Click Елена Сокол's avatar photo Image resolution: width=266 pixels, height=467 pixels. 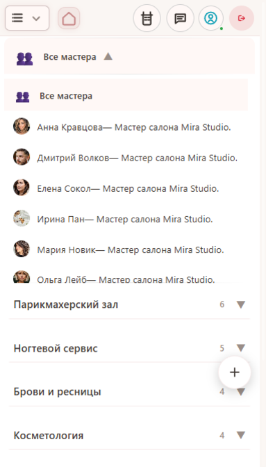[x=22, y=188]
